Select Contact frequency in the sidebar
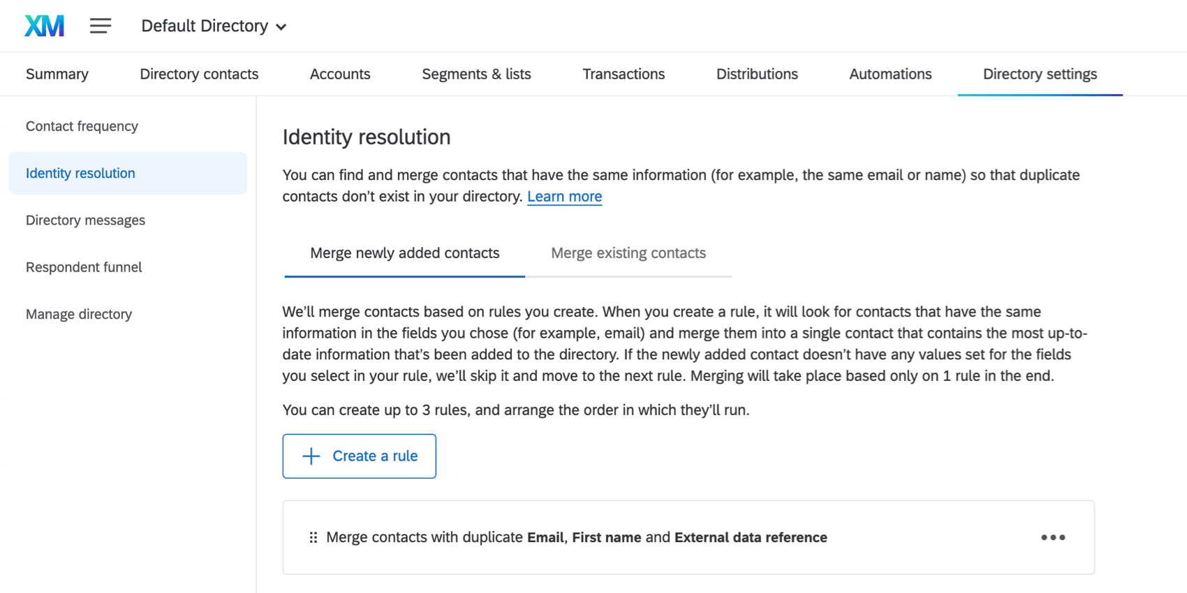Viewport: 1187px width, 593px height. tap(82, 126)
